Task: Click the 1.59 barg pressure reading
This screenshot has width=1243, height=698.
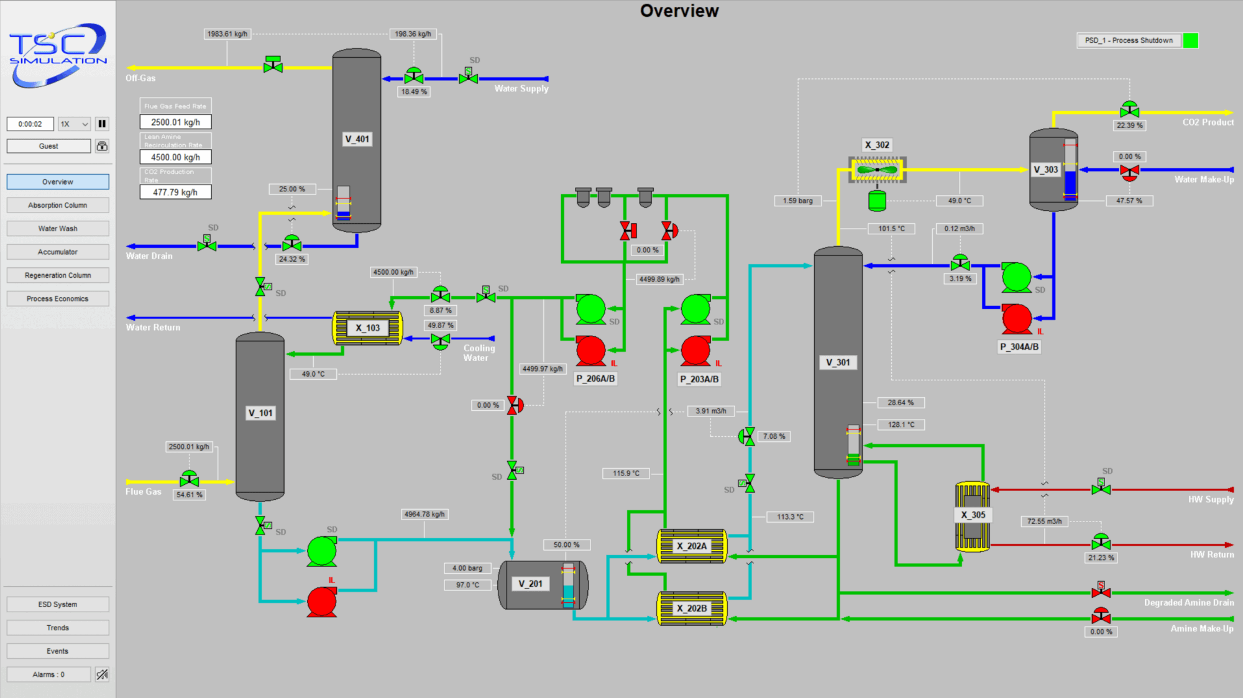Action: [798, 201]
